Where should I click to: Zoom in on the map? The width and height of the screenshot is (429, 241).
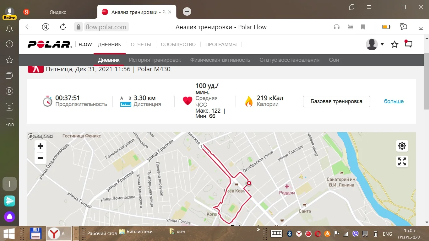(41, 146)
